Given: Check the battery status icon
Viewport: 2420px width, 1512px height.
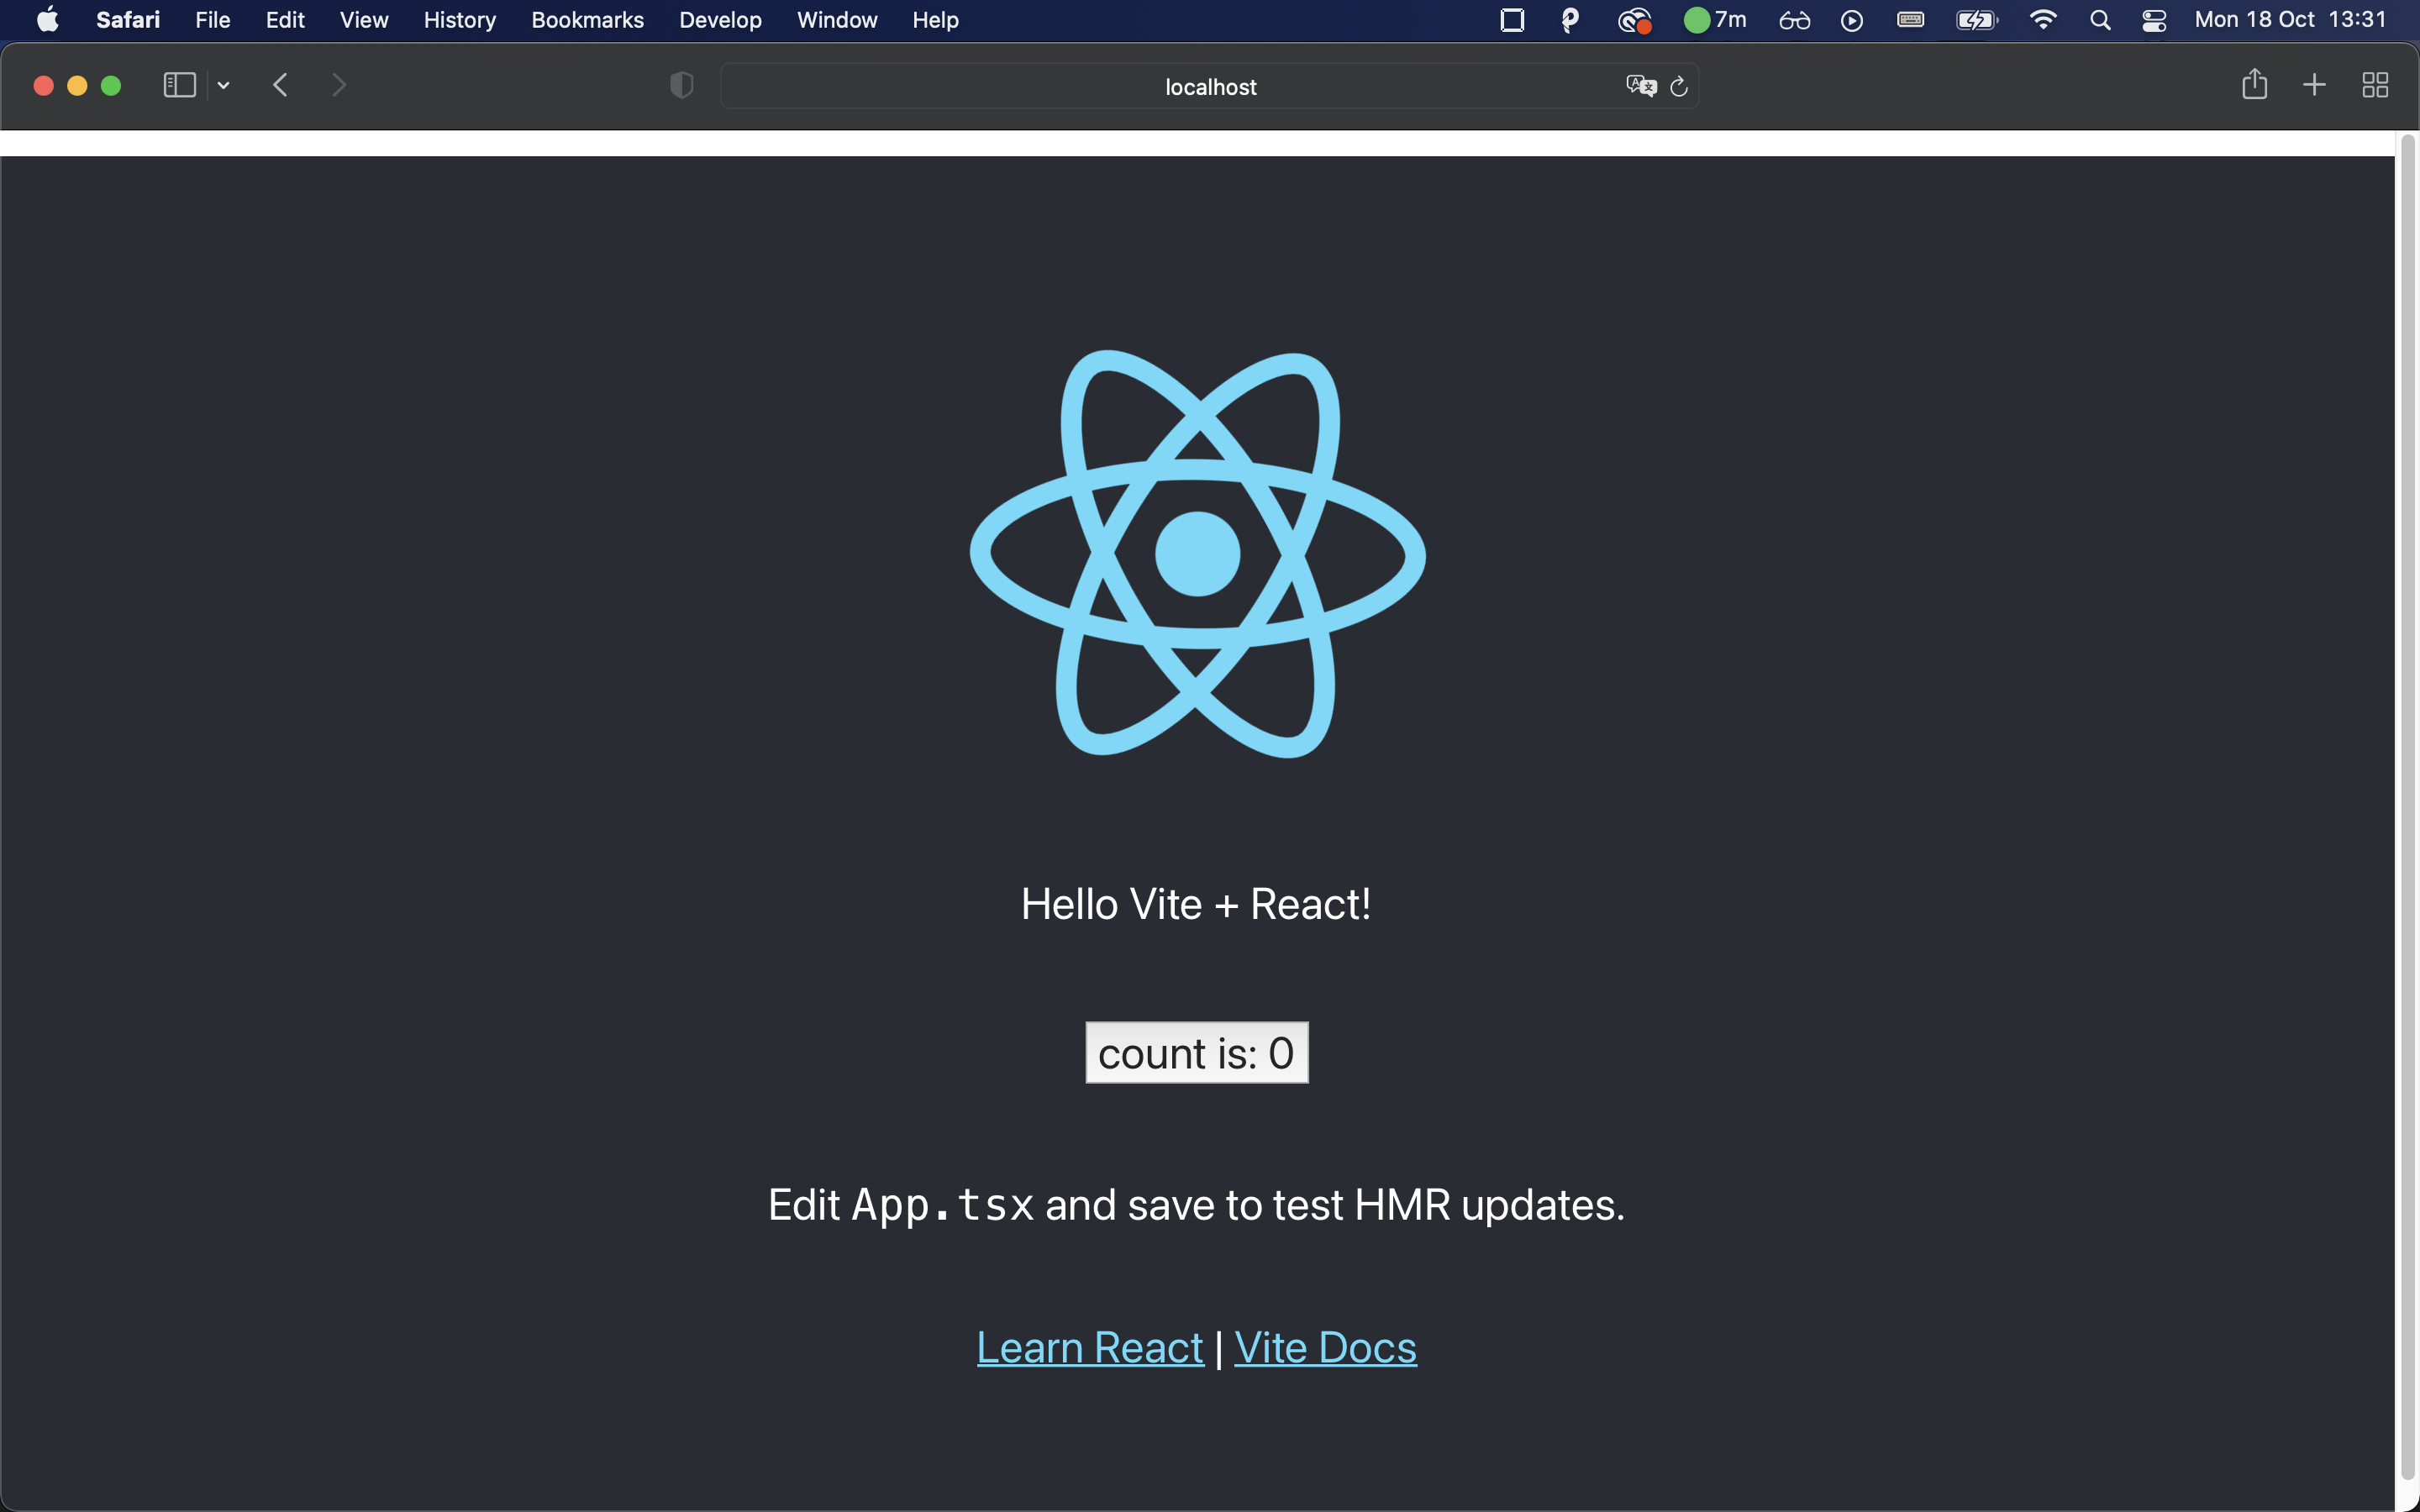Looking at the screenshot, I should point(1976,19).
